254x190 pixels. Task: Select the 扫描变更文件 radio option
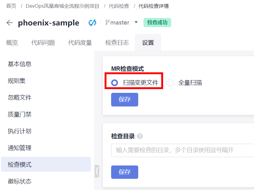point(115,83)
